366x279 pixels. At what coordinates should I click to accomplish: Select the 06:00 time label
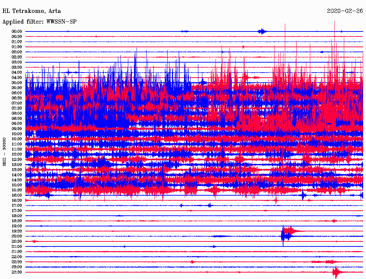pyautogui.click(x=17, y=93)
